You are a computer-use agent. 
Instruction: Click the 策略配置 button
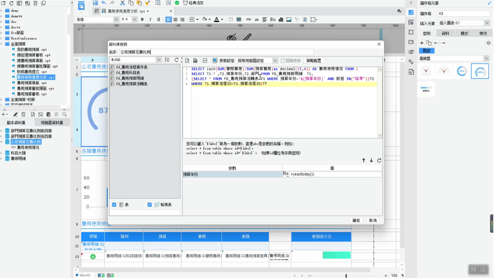point(314,60)
